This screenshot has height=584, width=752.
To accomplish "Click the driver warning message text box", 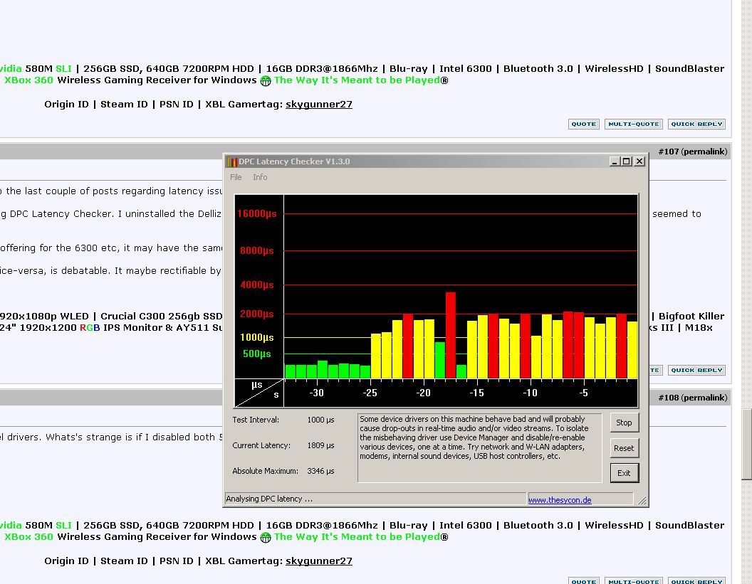I will pyautogui.click(x=479, y=448).
